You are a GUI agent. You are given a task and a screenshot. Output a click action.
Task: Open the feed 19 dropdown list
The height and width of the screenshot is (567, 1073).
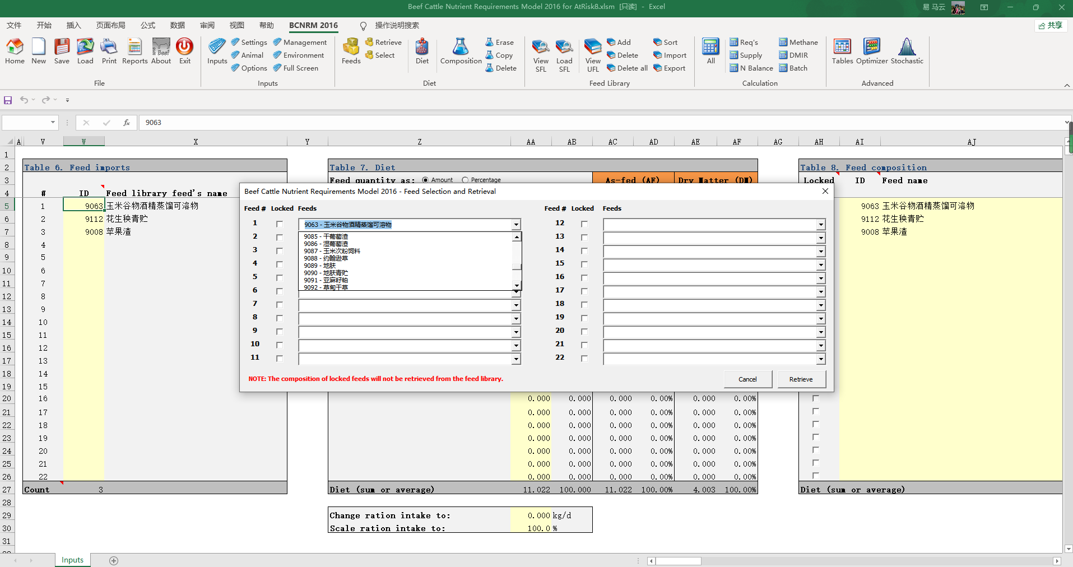(821, 319)
